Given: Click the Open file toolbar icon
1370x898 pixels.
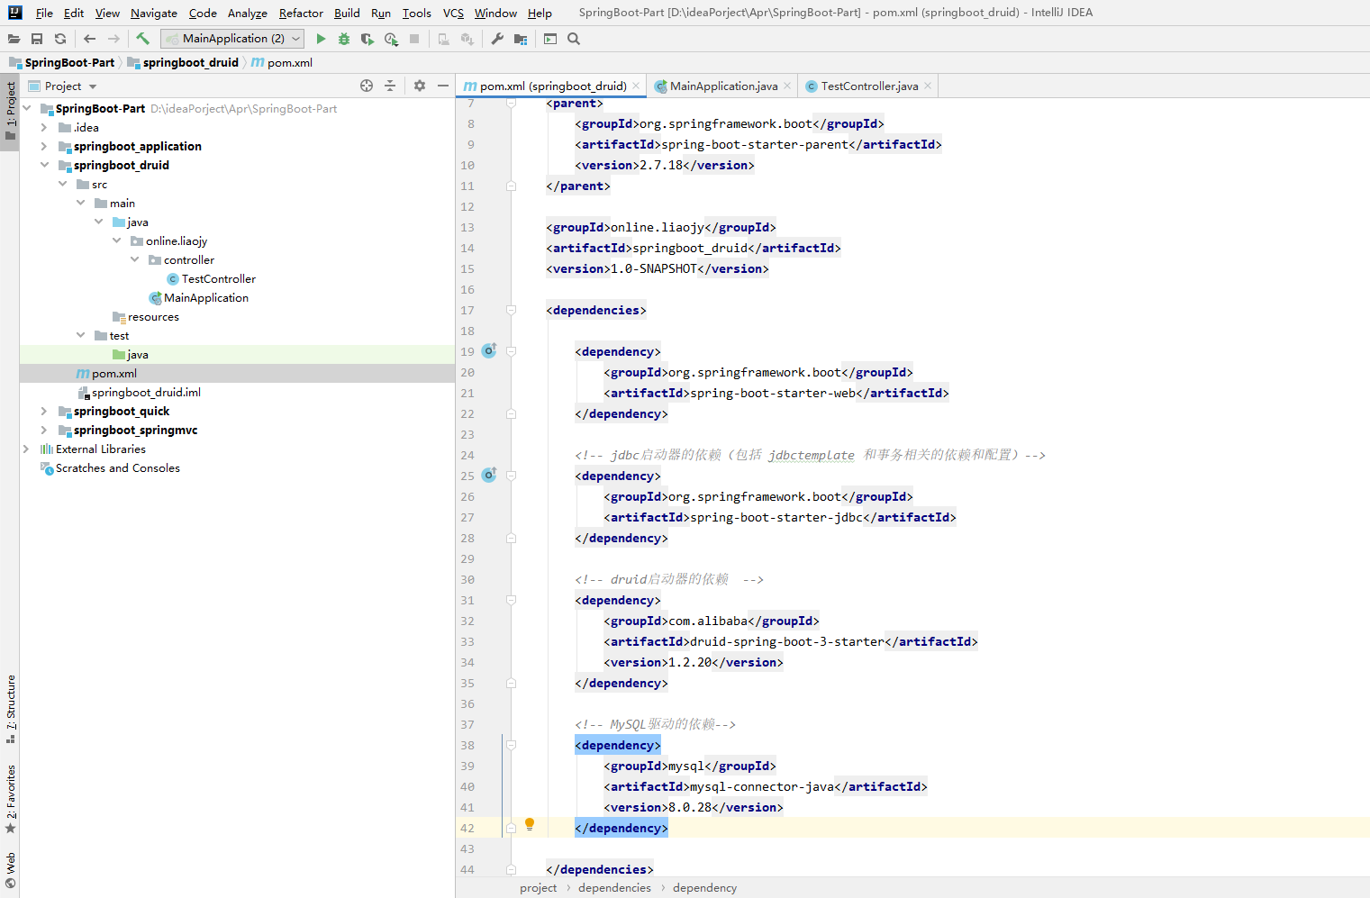Looking at the screenshot, I should tap(14, 39).
